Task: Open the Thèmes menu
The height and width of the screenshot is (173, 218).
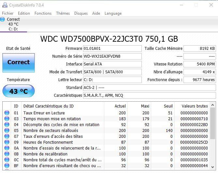Action: point(63,13)
